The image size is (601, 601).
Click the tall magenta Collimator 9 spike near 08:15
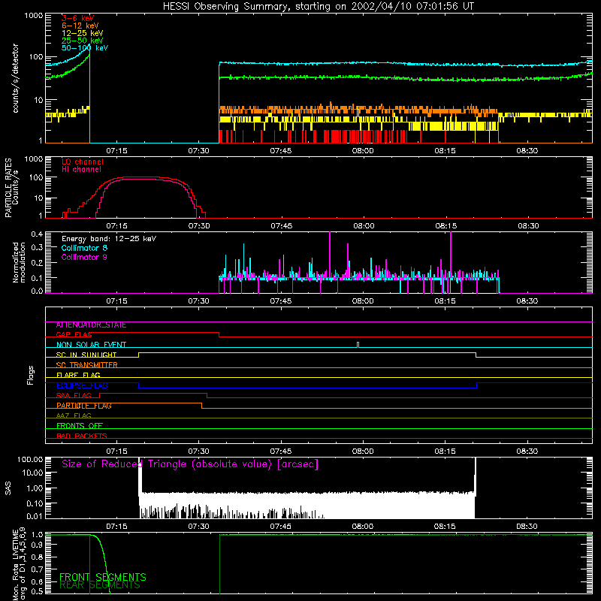(x=450, y=262)
